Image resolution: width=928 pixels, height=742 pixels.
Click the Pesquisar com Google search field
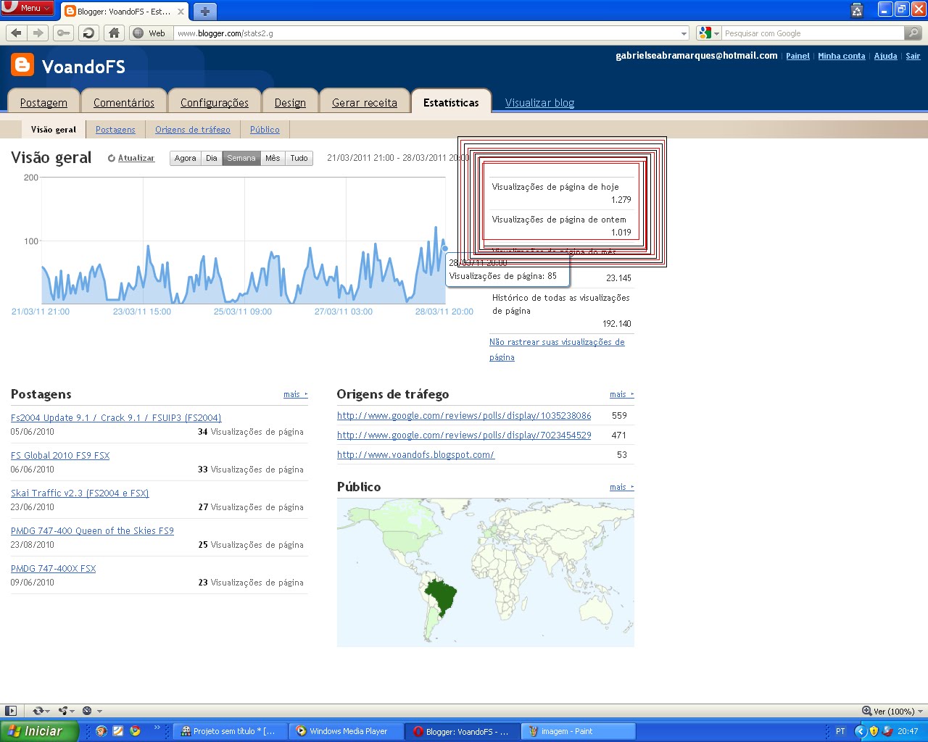812,33
